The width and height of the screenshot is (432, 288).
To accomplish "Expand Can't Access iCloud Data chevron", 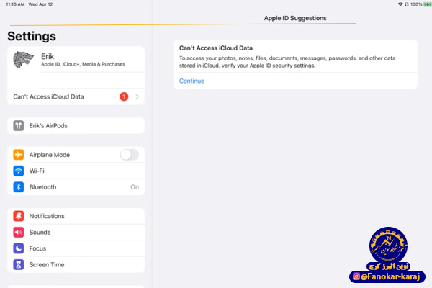I will click(x=138, y=96).
